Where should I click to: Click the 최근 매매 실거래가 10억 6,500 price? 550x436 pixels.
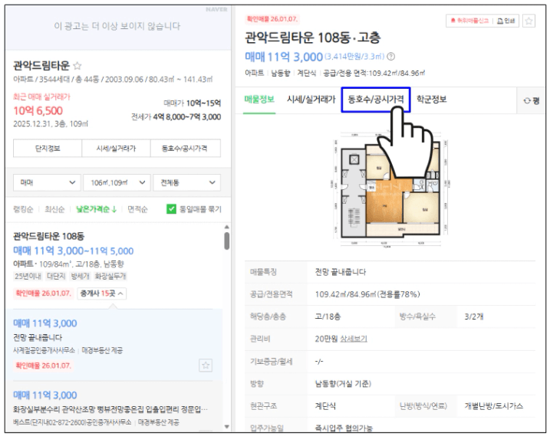coord(38,111)
